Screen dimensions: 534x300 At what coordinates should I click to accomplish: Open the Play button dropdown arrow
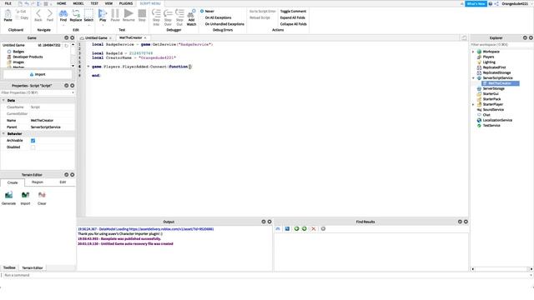103,25
